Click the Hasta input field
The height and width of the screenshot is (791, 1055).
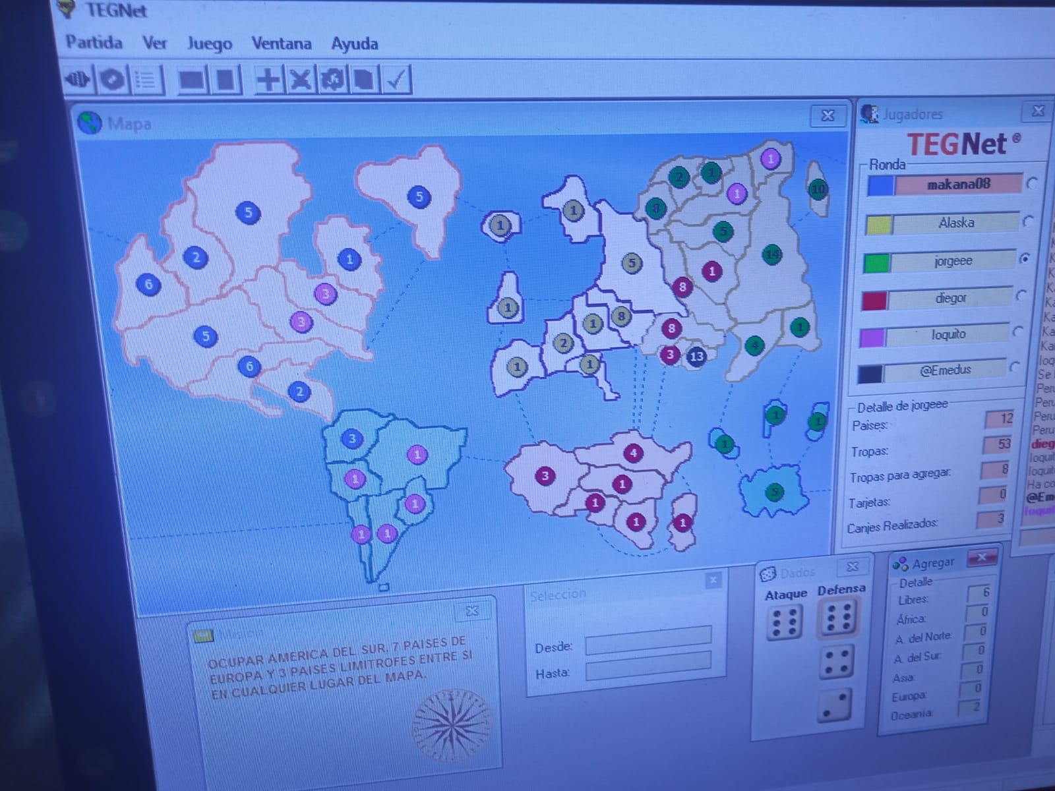648,665
